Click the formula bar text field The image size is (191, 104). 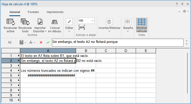coord(117,42)
